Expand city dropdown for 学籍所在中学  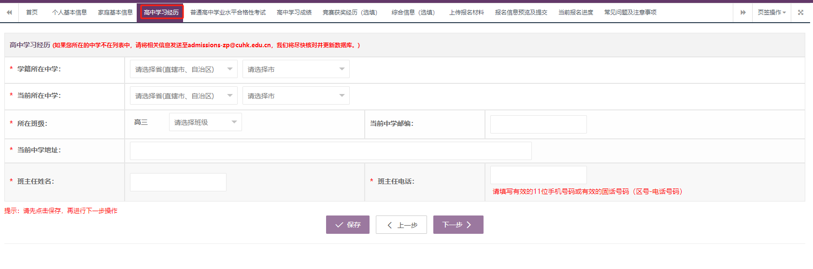(x=296, y=69)
